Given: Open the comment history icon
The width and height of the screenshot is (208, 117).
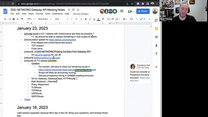Looking at the screenshot, I should tap(122, 11).
